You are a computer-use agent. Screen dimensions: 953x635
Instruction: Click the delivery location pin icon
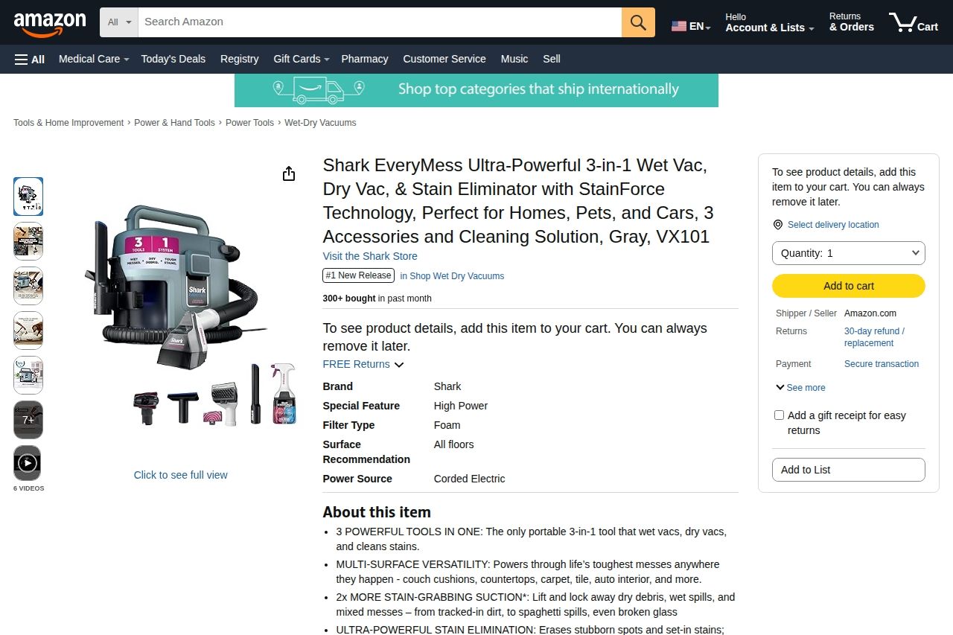[778, 225]
